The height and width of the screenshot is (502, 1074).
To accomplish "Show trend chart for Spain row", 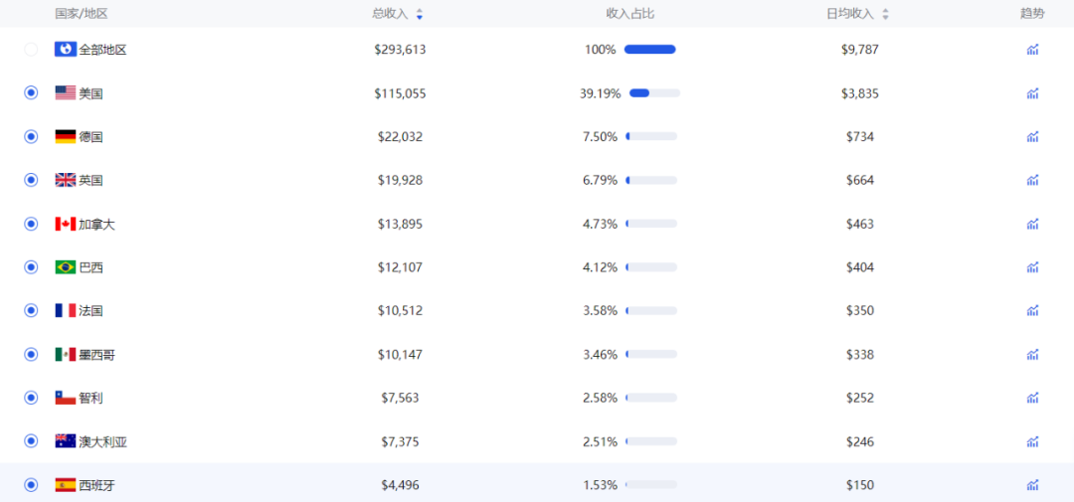I will [1032, 485].
